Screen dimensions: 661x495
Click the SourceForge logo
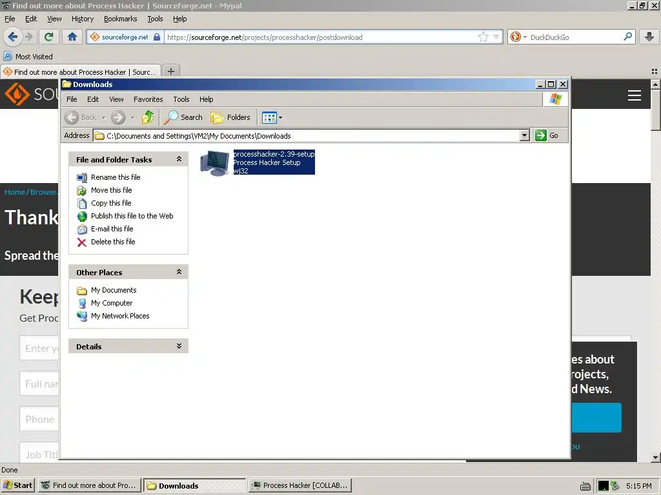(x=31, y=93)
